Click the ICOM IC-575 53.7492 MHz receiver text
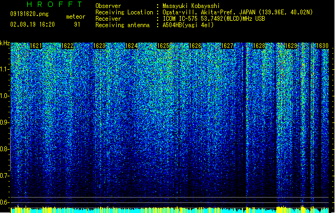This screenshot has width=335, height=213. point(214,19)
